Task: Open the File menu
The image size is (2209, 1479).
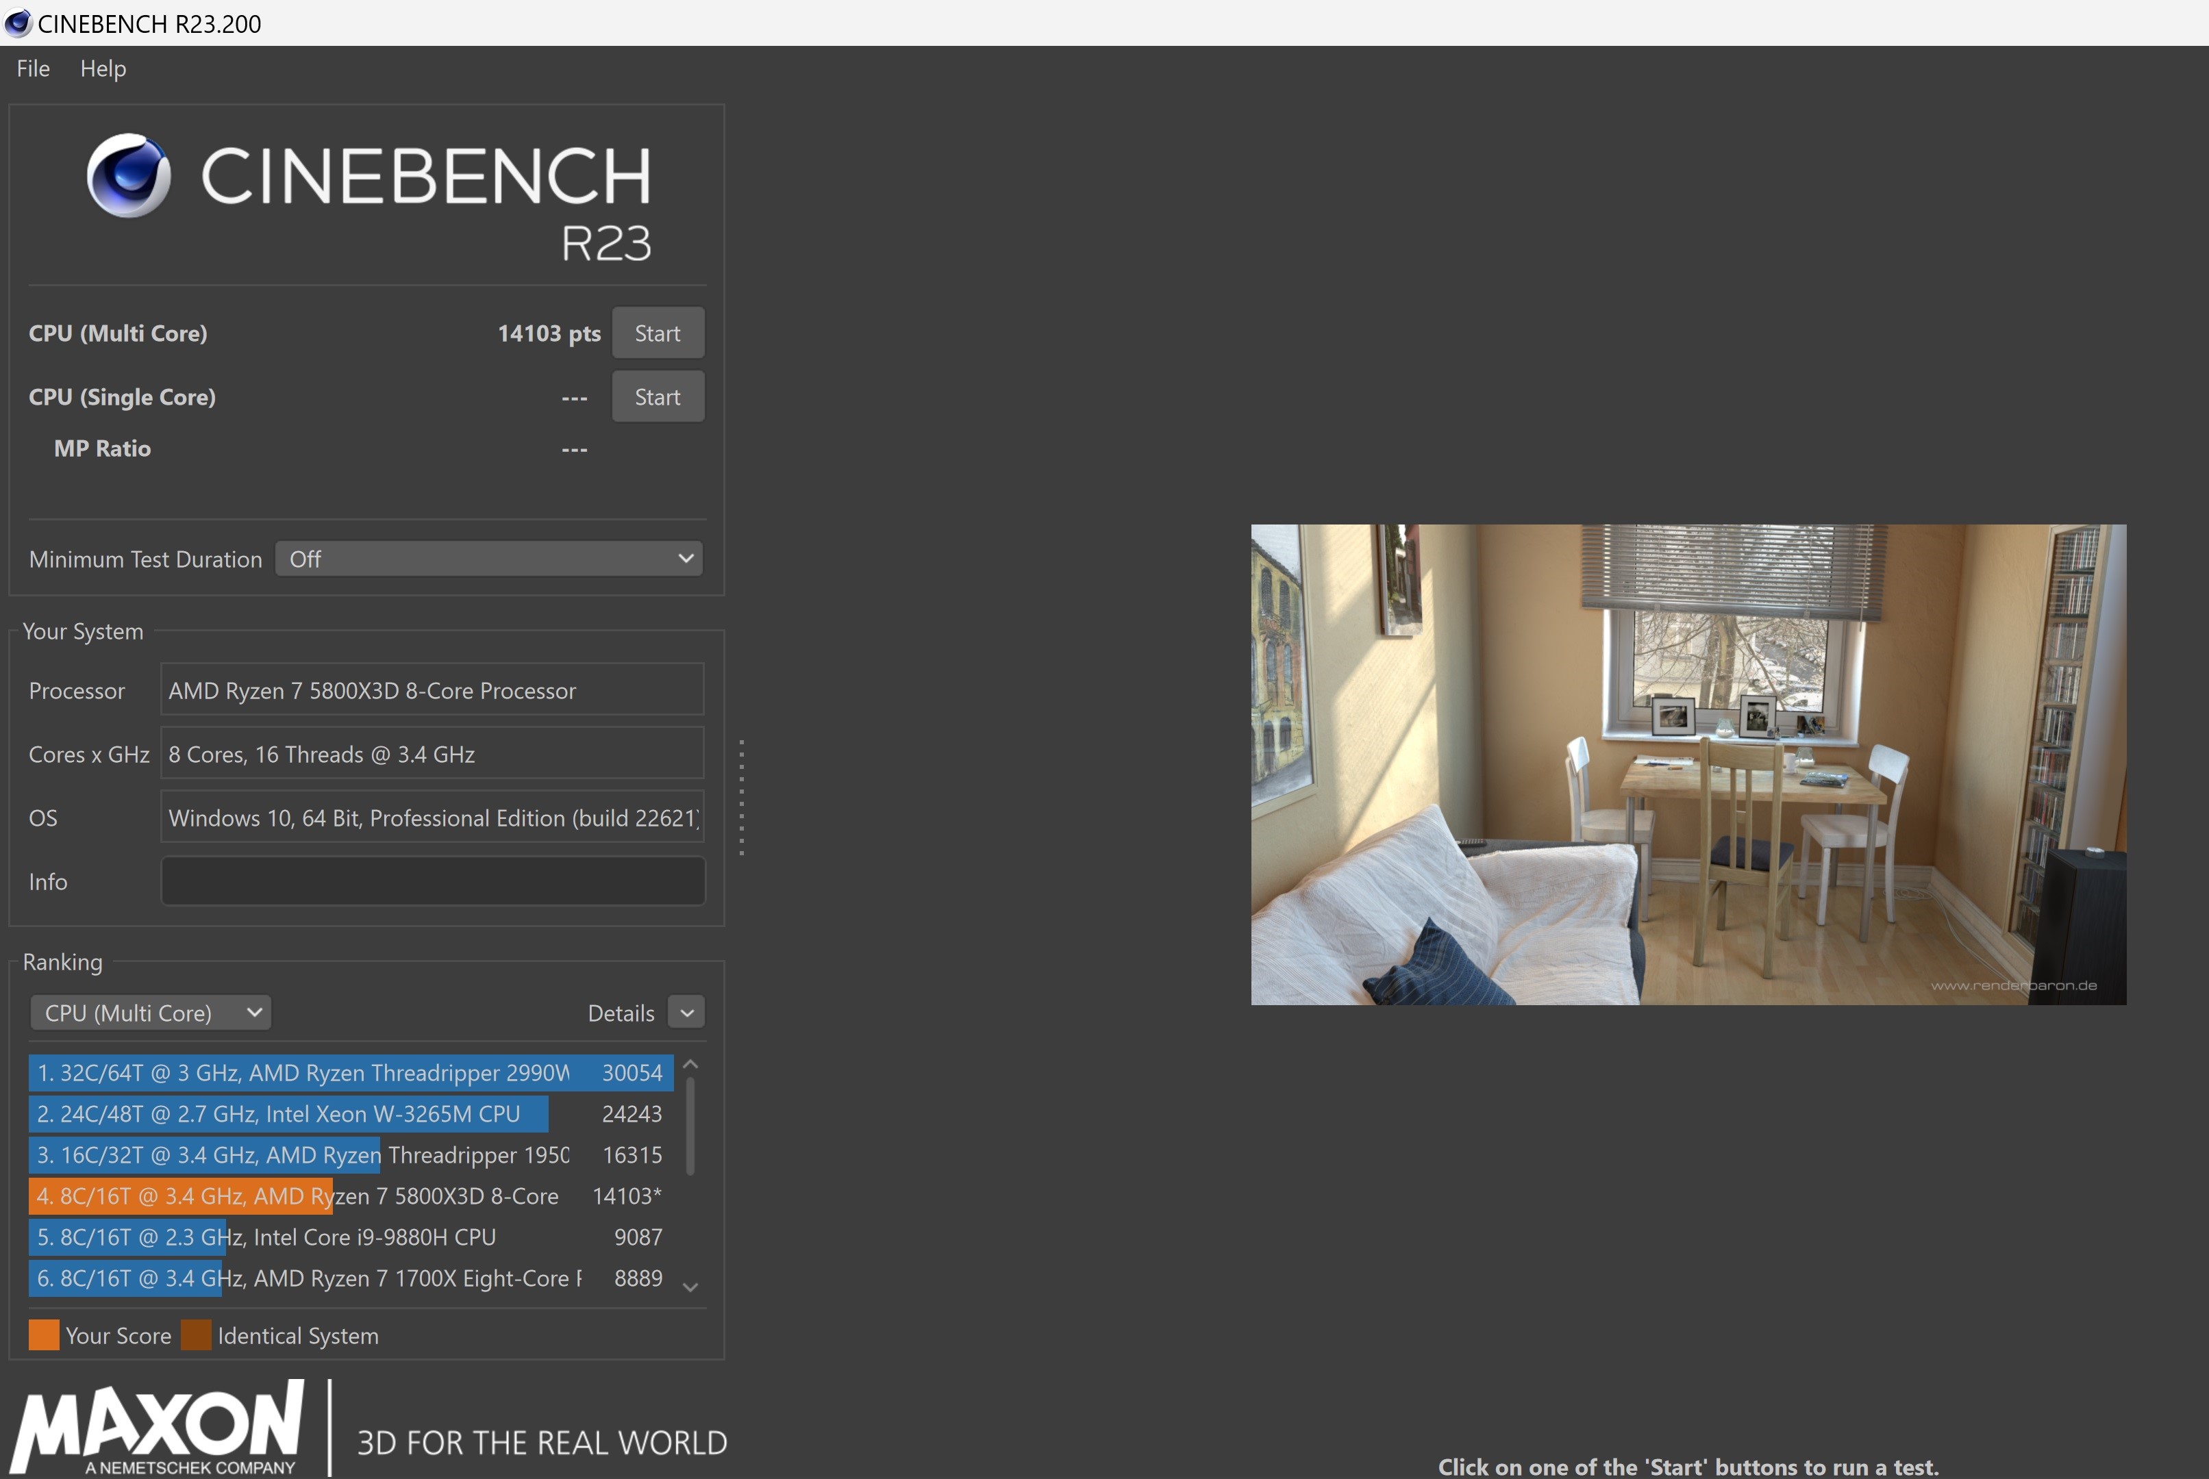Action: pos(32,68)
